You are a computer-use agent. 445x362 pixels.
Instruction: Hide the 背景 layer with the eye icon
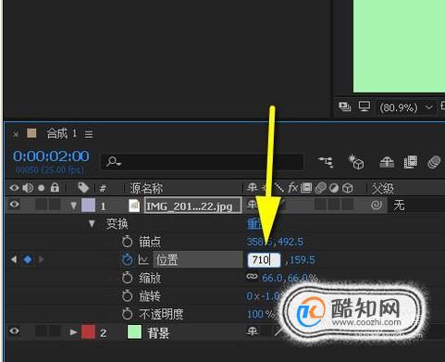14,331
